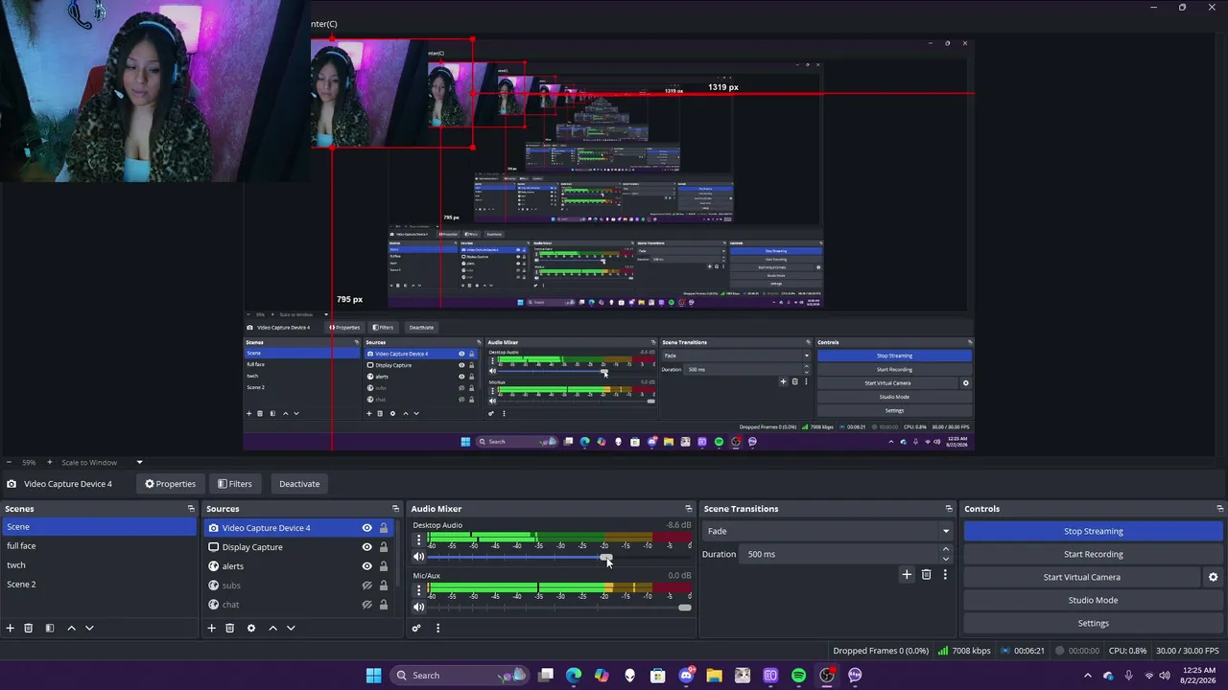The width and height of the screenshot is (1228, 690).
Task: Remove scene transition with trash icon
Action: point(926,574)
